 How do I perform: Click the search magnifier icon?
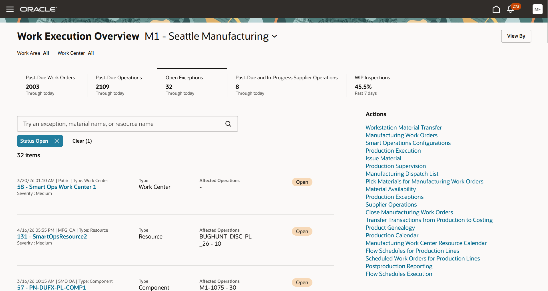(x=228, y=124)
